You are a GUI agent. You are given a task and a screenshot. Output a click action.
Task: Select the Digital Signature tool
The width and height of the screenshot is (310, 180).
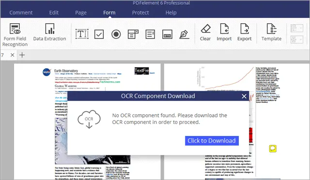[184, 34]
